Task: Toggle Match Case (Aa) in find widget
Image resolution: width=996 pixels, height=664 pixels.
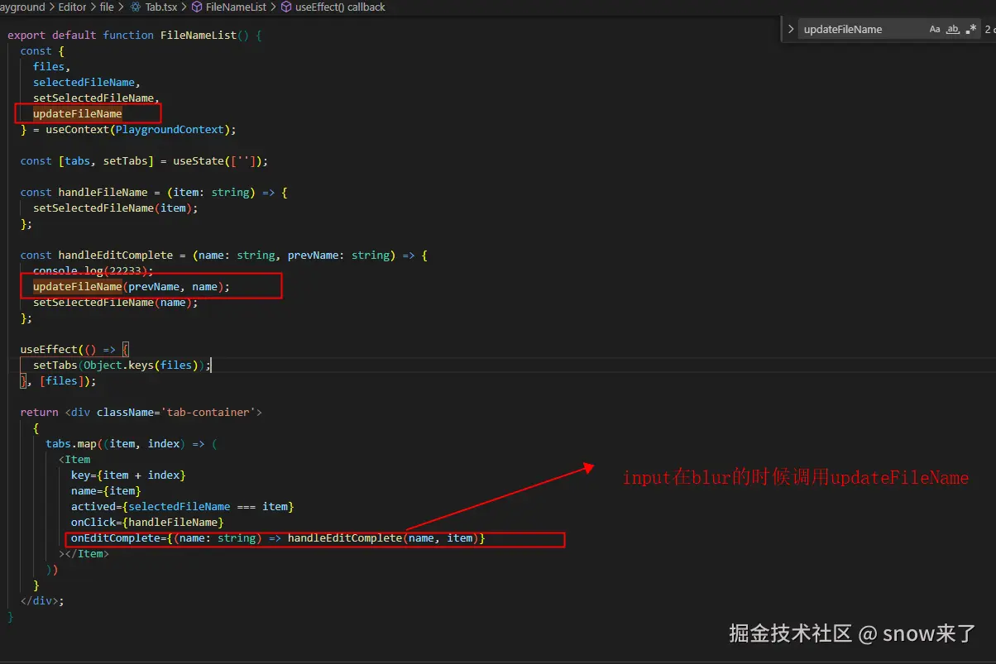Action: coord(935,29)
